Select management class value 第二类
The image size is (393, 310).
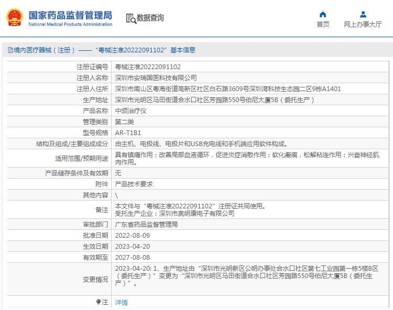pos(124,122)
